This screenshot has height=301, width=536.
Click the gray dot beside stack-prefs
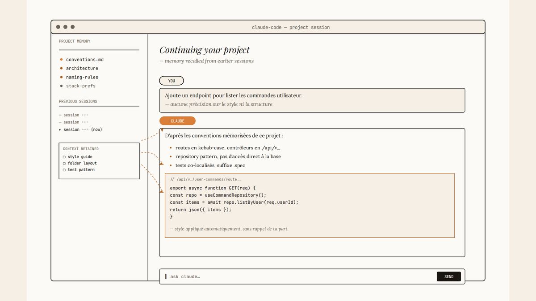[61, 86]
